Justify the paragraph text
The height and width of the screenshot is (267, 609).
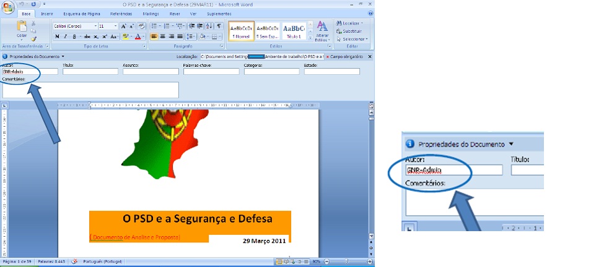pos(180,36)
